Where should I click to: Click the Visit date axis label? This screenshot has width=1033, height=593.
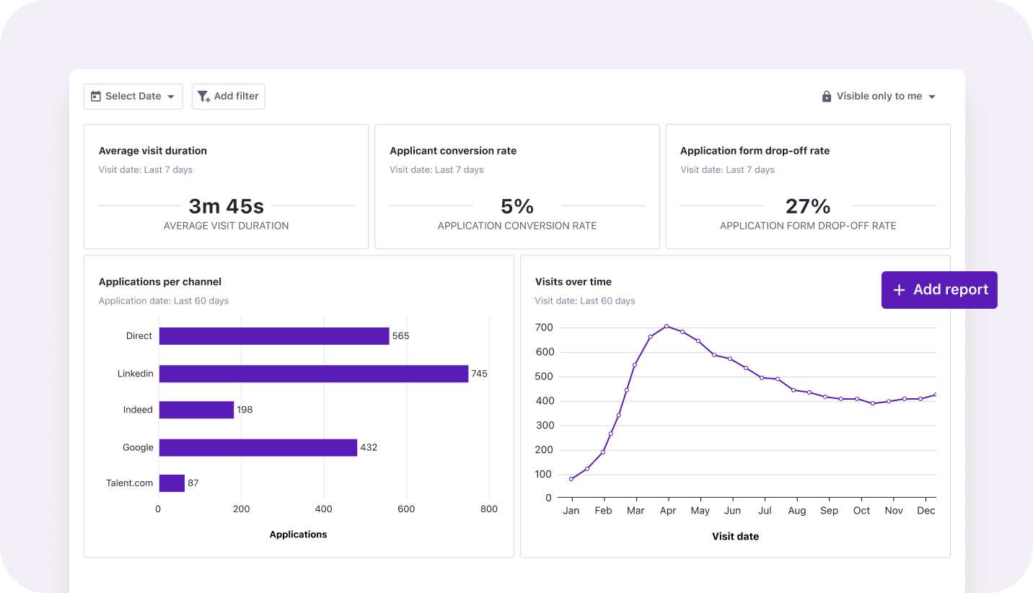pyautogui.click(x=735, y=536)
